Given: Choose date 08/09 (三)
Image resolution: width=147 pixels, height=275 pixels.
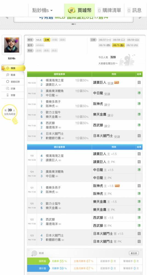Looking at the screenshot, I should (133, 40).
